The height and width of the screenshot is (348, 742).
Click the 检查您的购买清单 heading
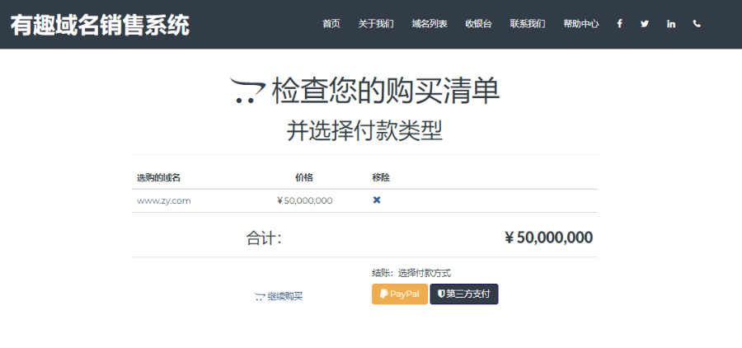[385, 91]
